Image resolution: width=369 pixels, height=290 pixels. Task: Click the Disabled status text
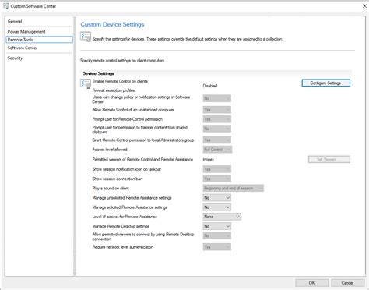tap(210, 86)
